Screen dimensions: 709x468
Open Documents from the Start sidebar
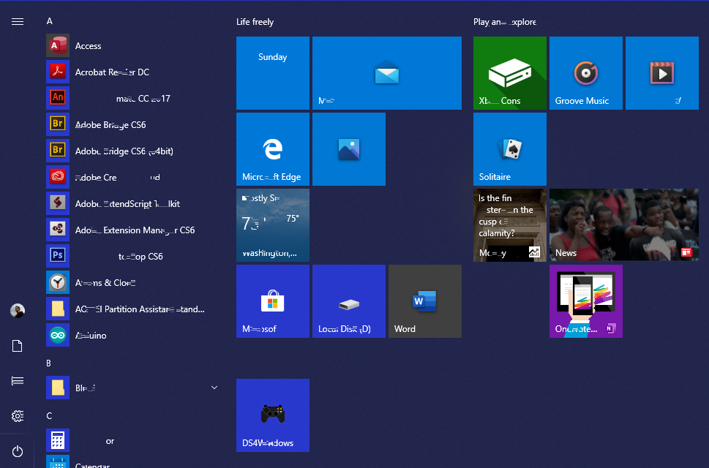coord(17,346)
